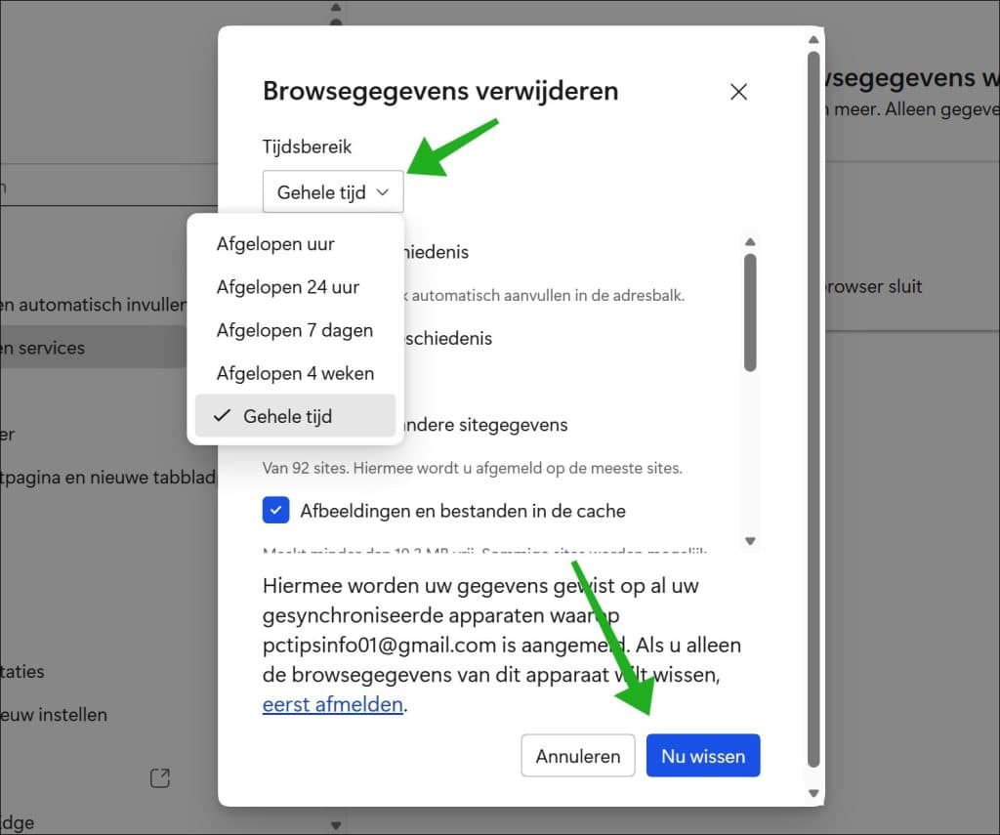The image size is (1000, 835).
Task: Toggle the sitegegevens checkbox in the dialog
Action: [x=276, y=424]
